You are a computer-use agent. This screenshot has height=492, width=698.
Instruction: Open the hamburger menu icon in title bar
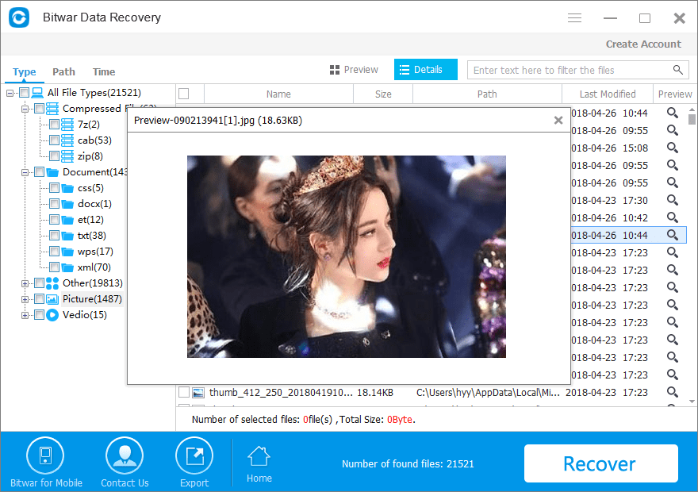[575, 17]
